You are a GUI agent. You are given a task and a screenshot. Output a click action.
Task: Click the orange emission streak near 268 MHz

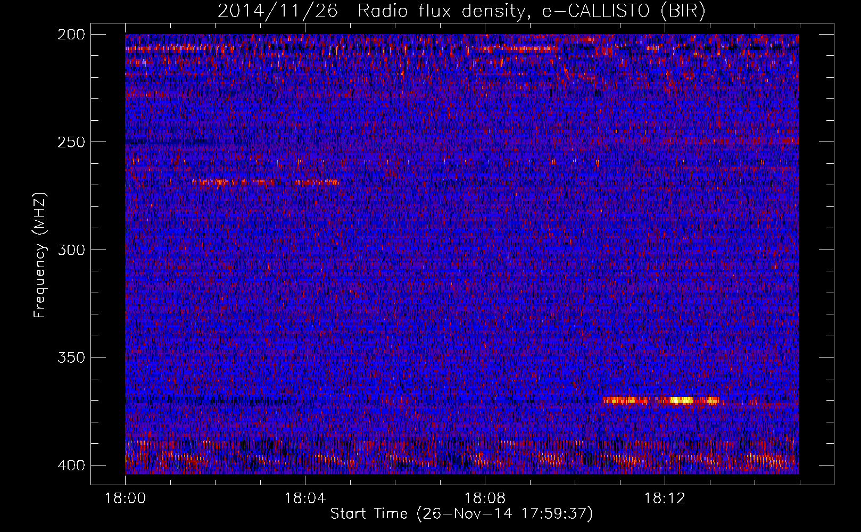265,182
